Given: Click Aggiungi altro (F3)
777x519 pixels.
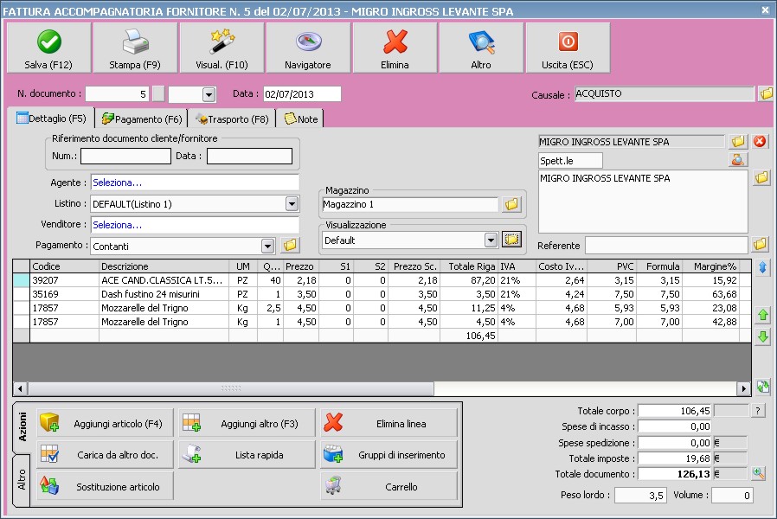Looking at the screenshot, I should (x=247, y=424).
